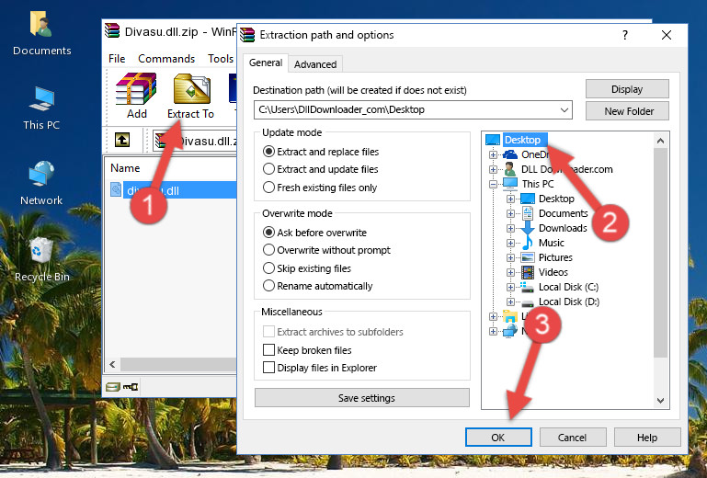Open the File menu in WinRAR
707x478 pixels.
pyautogui.click(x=117, y=59)
